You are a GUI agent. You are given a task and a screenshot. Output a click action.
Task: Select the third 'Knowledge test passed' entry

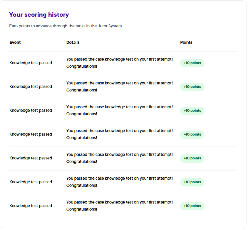tap(31, 110)
